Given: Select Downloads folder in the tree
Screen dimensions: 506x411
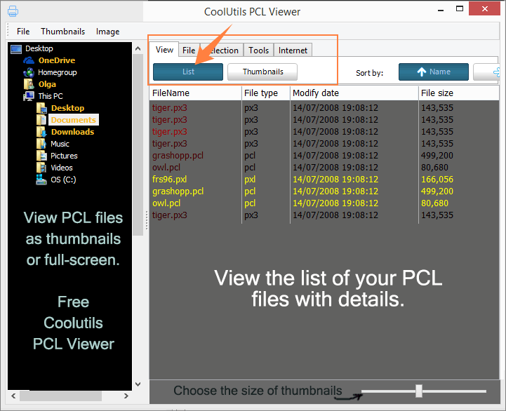Looking at the screenshot, I should tap(72, 132).
